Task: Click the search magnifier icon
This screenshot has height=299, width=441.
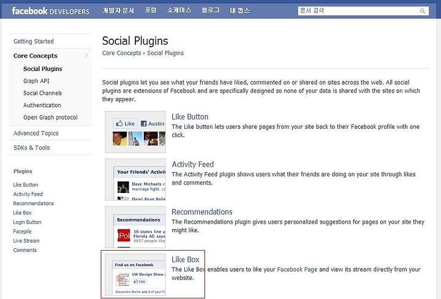Action: pos(422,11)
